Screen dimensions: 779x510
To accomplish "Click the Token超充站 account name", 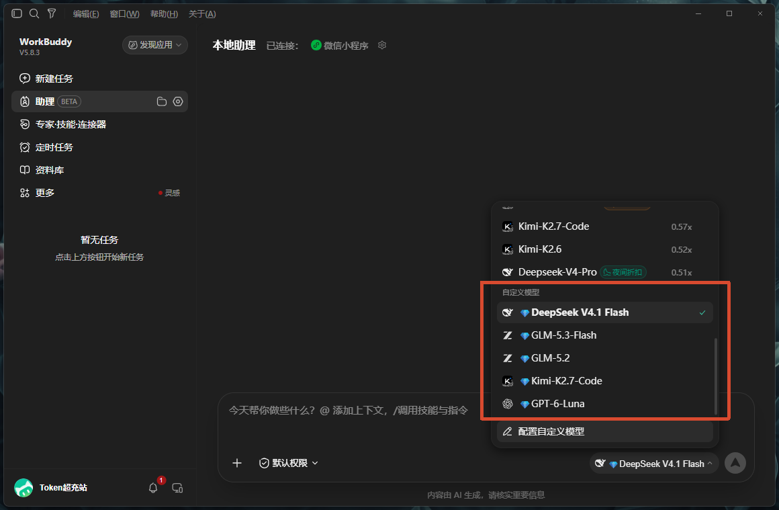I will pos(64,488).
